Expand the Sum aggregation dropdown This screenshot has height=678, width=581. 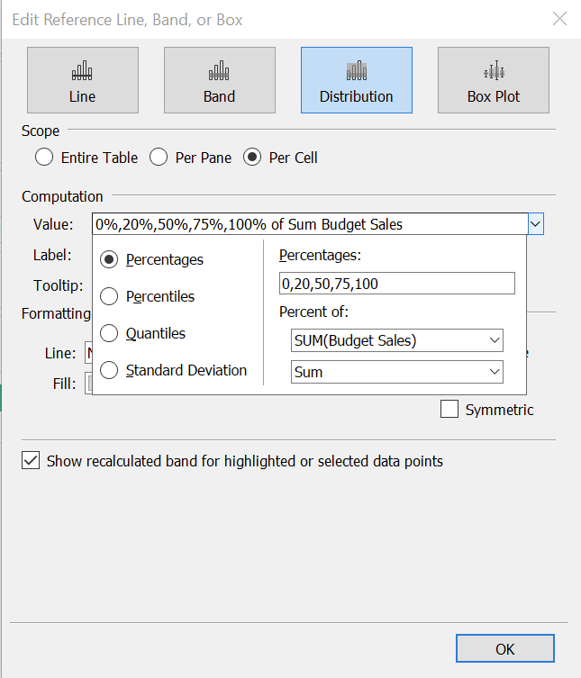click(x=396, y=371)
